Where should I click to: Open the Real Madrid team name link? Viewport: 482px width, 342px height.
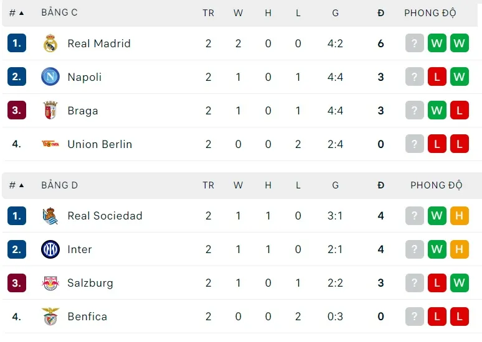tap(99, 44)
